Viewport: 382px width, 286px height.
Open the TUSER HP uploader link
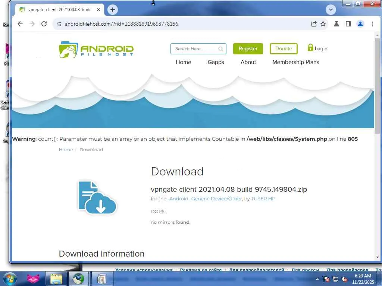coord(263,199)
